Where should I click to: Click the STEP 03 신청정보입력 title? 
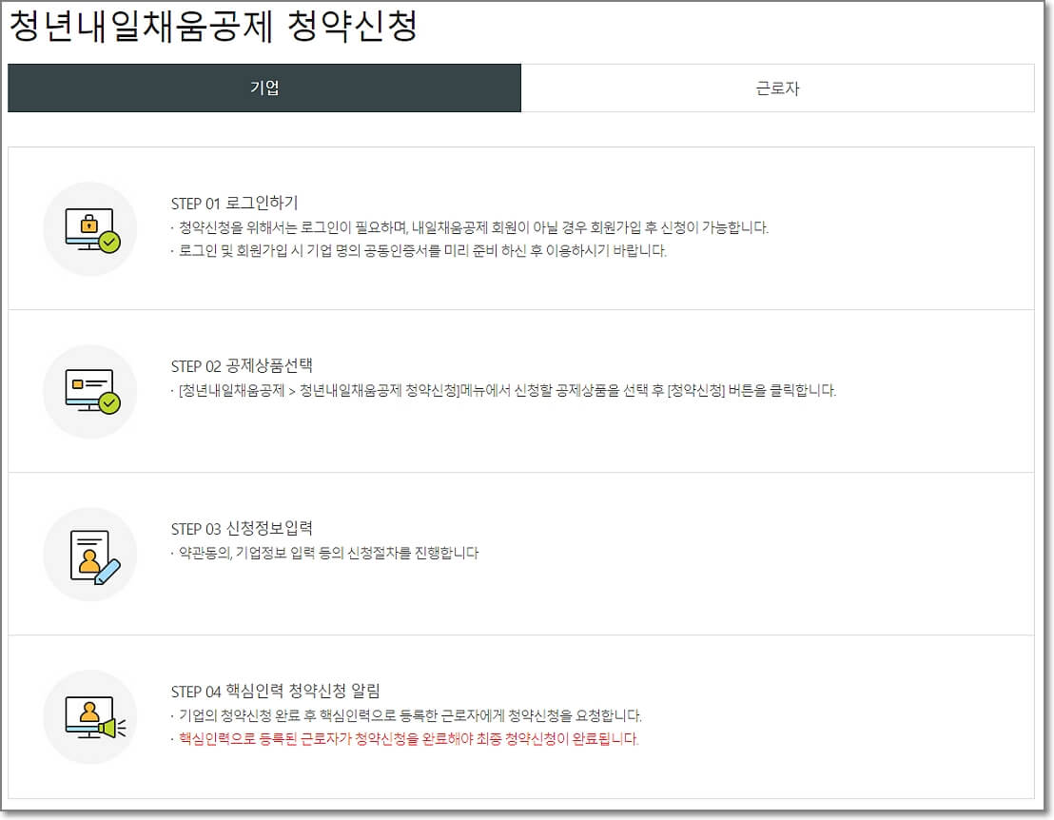[x=242, y=528]
